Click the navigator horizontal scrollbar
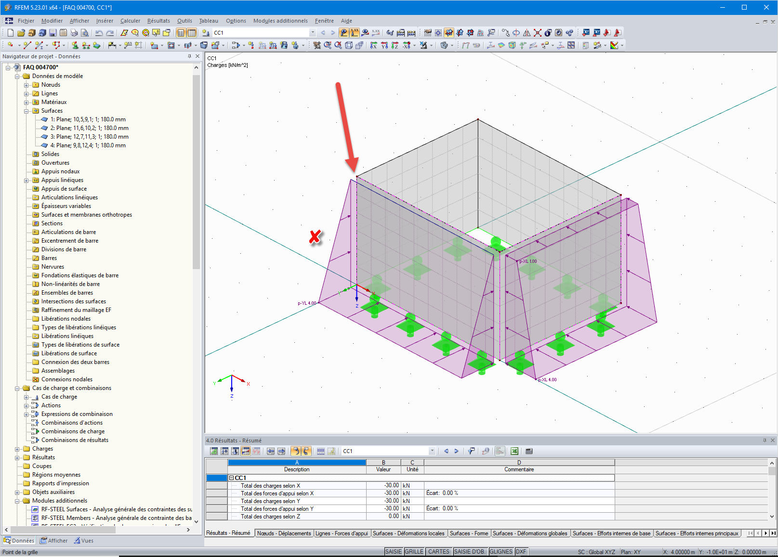Viewport: 778px width, 557px height. pos(63,530)
